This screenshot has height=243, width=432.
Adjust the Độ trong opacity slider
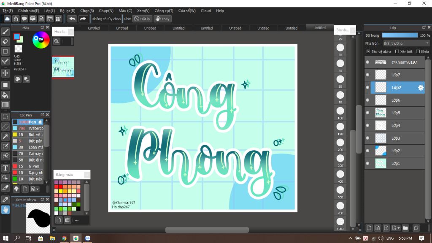(400, 35)
